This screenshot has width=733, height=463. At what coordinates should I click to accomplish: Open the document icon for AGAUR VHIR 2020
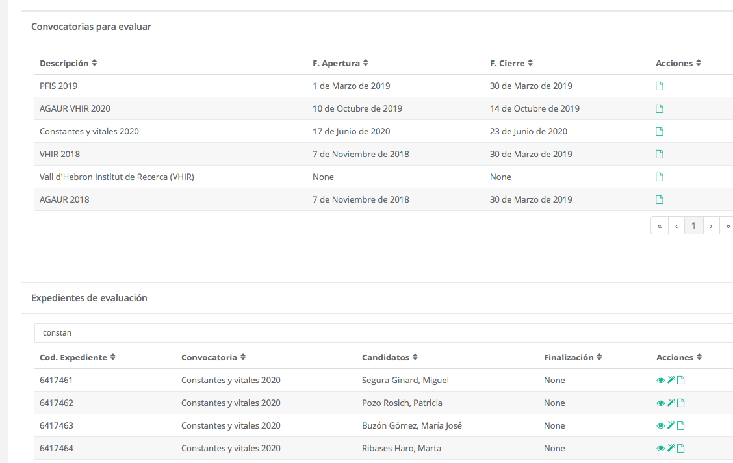click(x=660, y=109)
